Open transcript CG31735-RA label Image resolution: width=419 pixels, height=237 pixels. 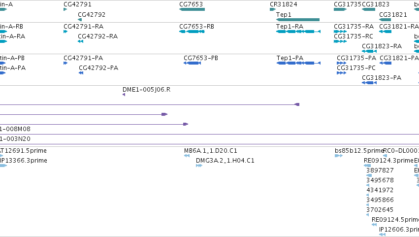point(354,27)
